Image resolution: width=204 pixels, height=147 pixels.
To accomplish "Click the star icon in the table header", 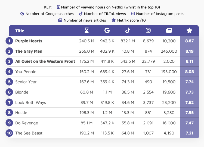I will [189, 31].
